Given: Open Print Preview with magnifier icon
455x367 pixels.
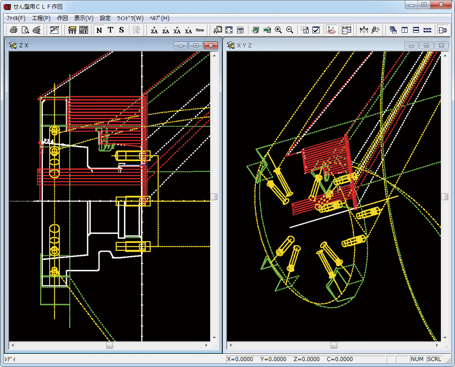Looking at the screenshot, I should [25, 30].
